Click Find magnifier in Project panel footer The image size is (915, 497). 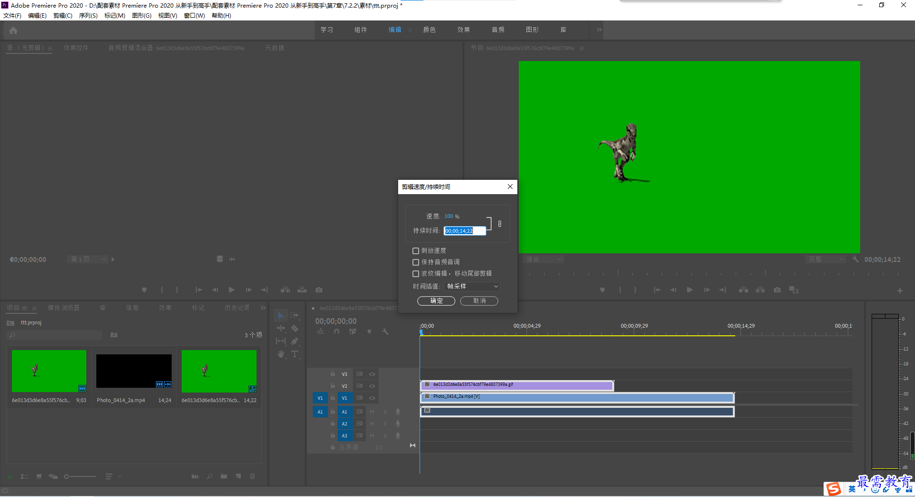point(209,476)
